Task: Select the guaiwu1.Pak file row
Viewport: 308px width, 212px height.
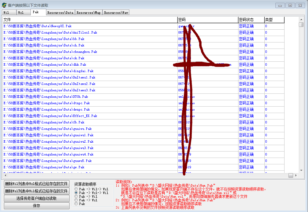Action: [x=144, y=135]
